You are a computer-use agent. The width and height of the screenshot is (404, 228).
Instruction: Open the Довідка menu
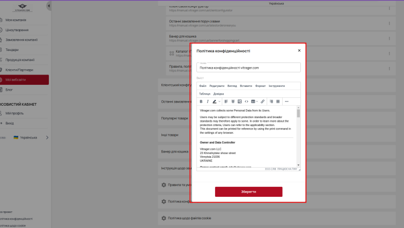219,94
